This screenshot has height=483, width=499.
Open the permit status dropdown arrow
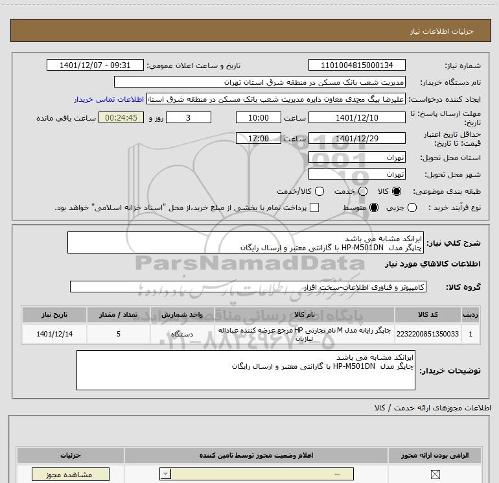point(165,474)
